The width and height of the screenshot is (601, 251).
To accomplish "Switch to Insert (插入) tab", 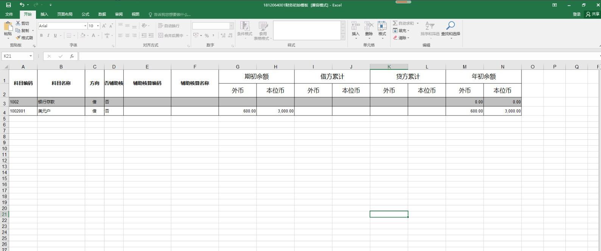I will tap(44, 14).
